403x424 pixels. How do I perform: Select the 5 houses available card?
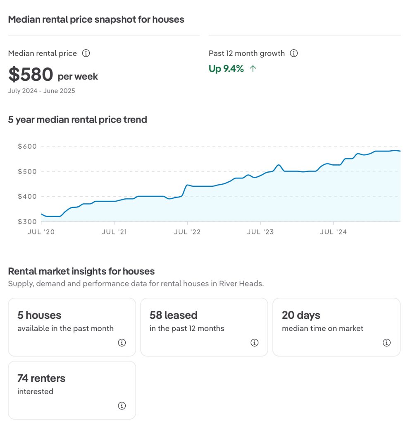tap(72, 327)
